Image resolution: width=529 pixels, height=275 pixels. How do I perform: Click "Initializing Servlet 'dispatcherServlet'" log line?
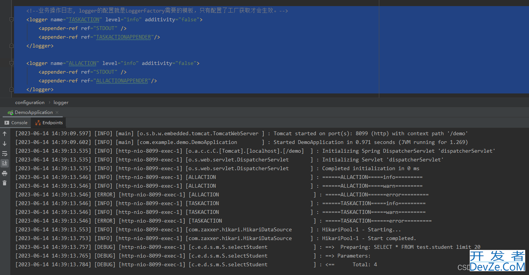[230, 160]
